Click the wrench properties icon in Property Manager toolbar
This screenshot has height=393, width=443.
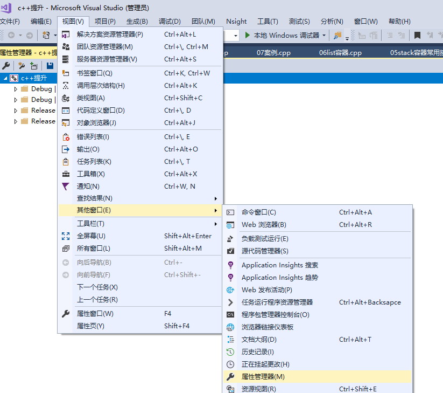tap(6, 66)
